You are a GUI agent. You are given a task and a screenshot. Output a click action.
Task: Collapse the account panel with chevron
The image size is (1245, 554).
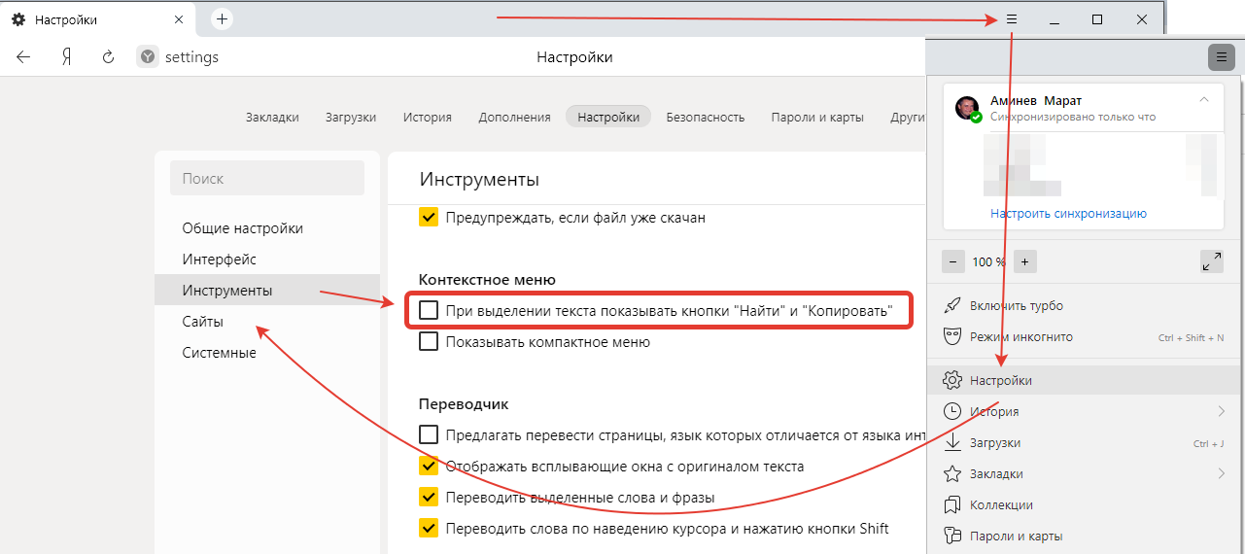[1204, 99]
